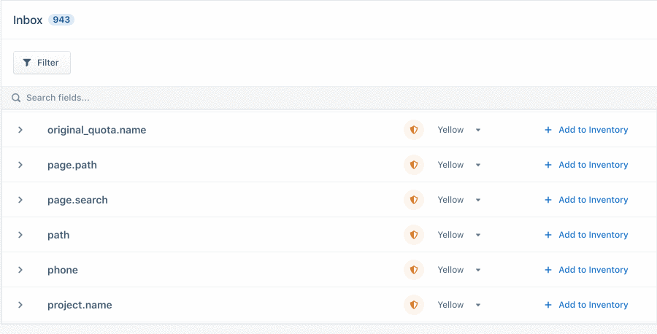Add project.name to Inventory
The height and width of the screenshot is (334, 657).
tap(586, 305)
